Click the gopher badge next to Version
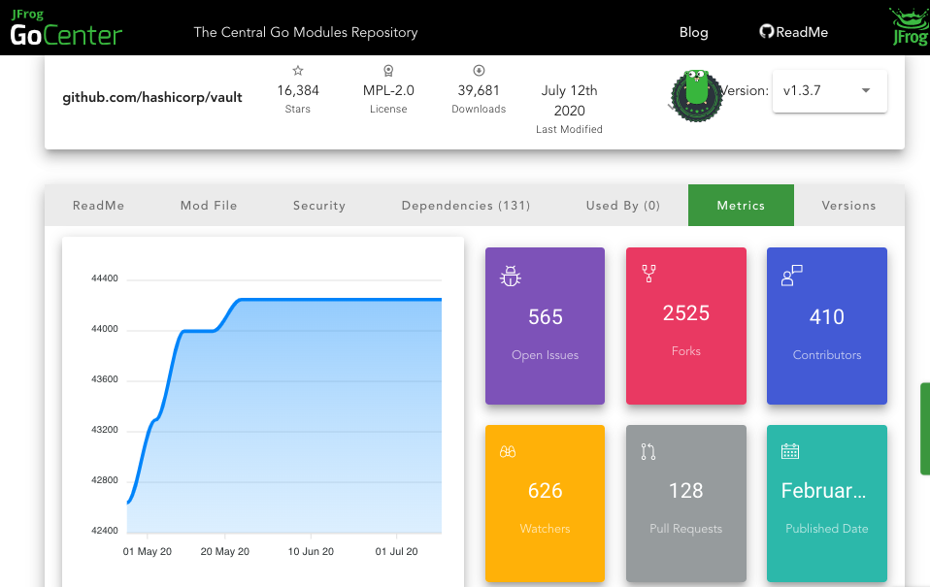Image resolution: width=930 pixels, height=587 pixels. click(x=696, y=96)
